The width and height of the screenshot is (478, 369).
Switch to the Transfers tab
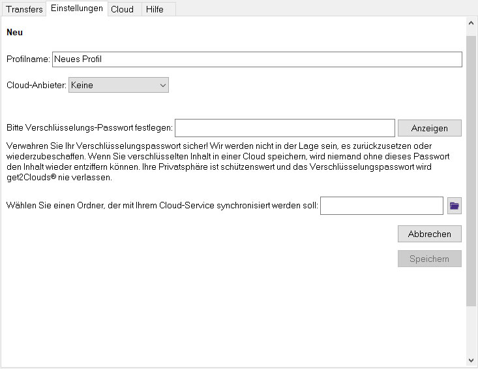[x=24, y=9]
